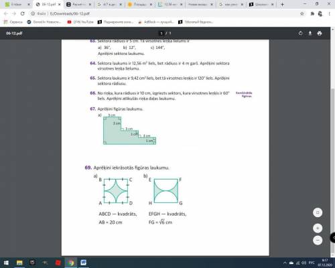Zoom out with the minus button
The width and height of the screenshot is (335, 268).
318,240
